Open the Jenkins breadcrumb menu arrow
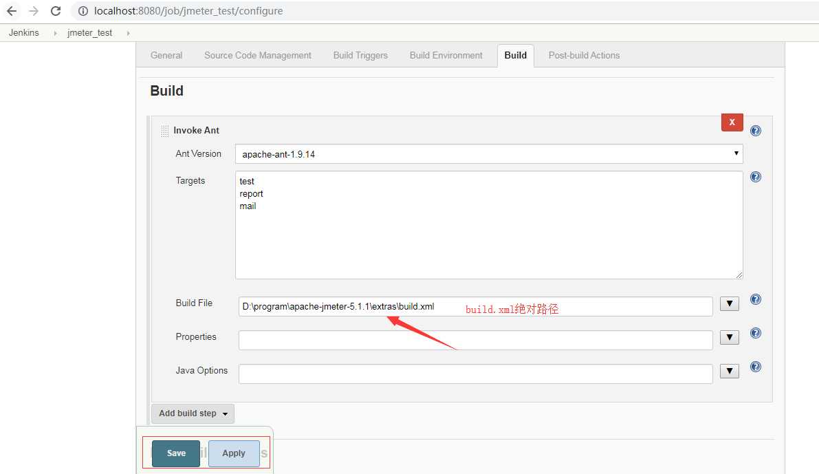Viewport: 819px width, 474px height. click(55, 33)
